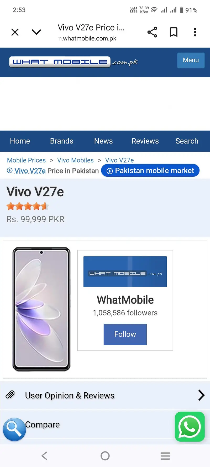Bookmark this page with the bookmark icon
The height and width of the screenshot is (467, 210).
(x=174, y=32)
